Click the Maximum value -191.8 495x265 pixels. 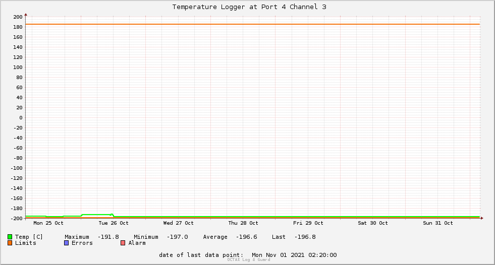108,237
